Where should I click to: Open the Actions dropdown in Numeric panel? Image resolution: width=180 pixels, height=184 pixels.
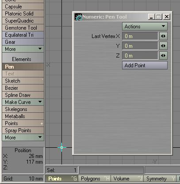click(145, 27)
